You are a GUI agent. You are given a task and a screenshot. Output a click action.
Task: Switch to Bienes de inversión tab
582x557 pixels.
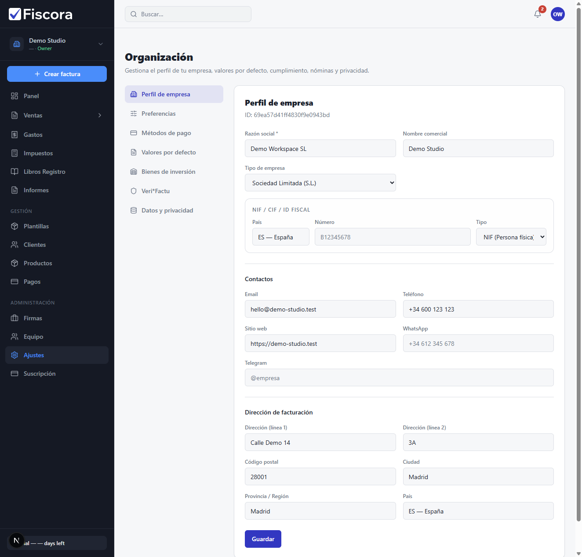point(174,172)
